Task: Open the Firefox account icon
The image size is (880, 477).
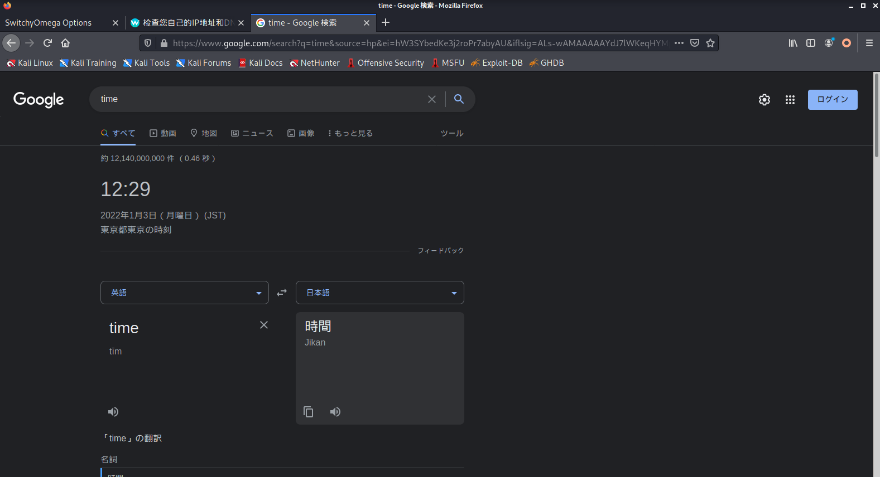Action: tap(829, 43)
